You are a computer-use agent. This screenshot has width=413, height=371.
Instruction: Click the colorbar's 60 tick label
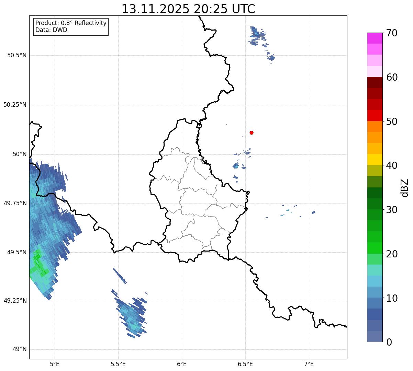point(392,77)
